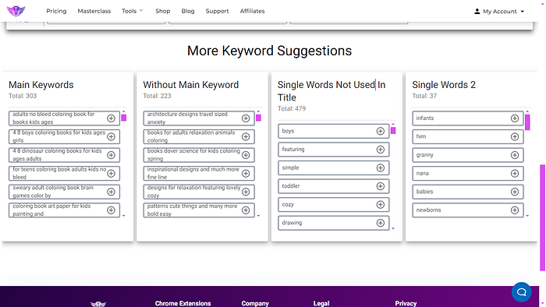Add the single word 'infants'
546x307 pixels.
click(x=515, y=118)
